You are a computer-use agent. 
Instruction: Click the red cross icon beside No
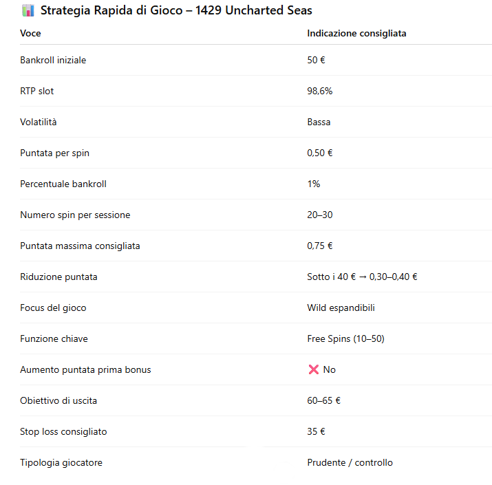[x=314, y=370]
